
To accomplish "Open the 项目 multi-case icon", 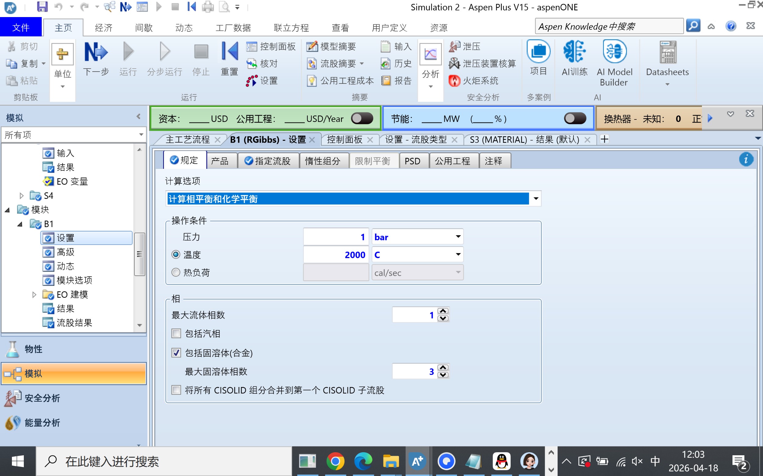I will pos(538,52).
